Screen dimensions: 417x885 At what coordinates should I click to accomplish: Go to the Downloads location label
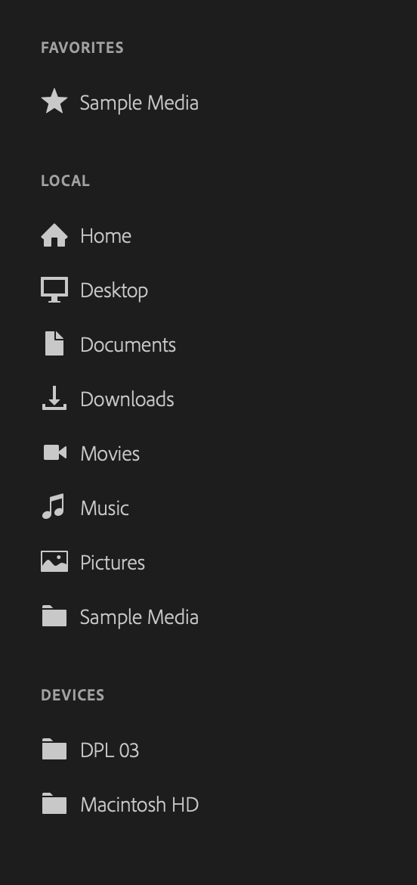127,399
